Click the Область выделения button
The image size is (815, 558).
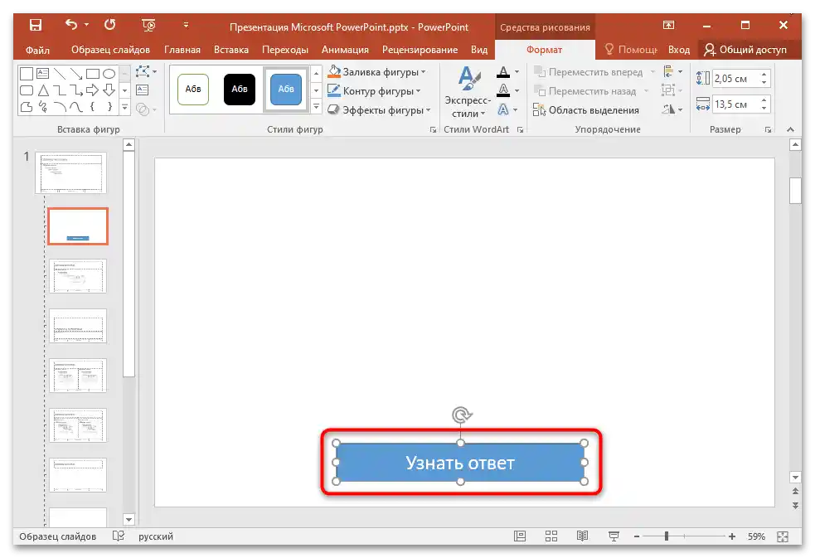click(x=586, y=110)
